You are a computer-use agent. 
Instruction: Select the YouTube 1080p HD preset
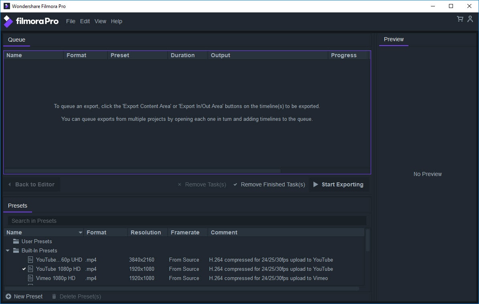coord(184,269)
